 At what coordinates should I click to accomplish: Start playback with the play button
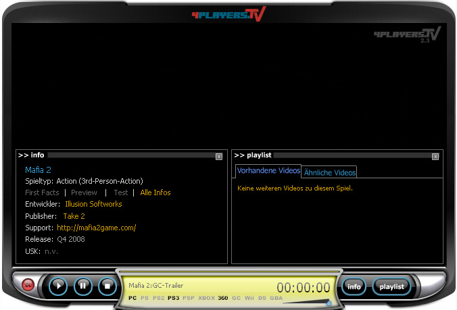[58, 286]
